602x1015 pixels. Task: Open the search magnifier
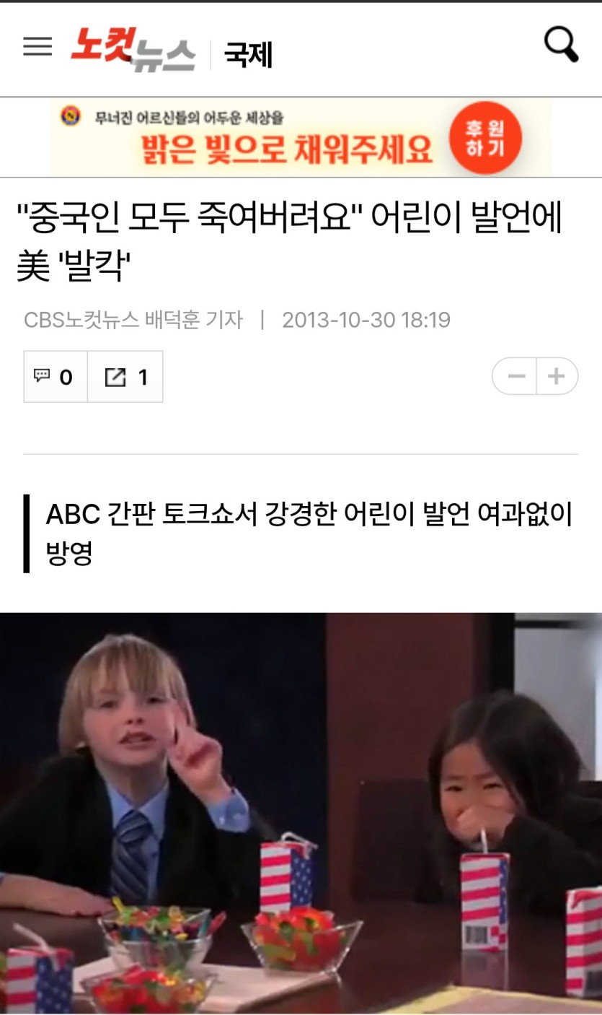click(x=561, y=45)
